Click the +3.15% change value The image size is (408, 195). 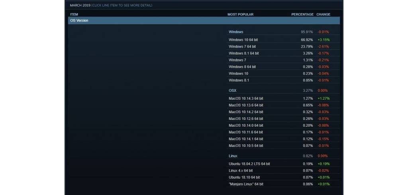(324, 40)
